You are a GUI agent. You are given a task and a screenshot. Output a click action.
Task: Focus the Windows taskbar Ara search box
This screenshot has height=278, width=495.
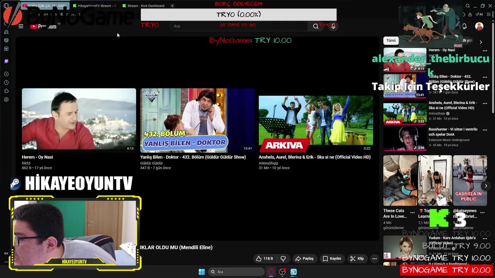tap(237, 272)
